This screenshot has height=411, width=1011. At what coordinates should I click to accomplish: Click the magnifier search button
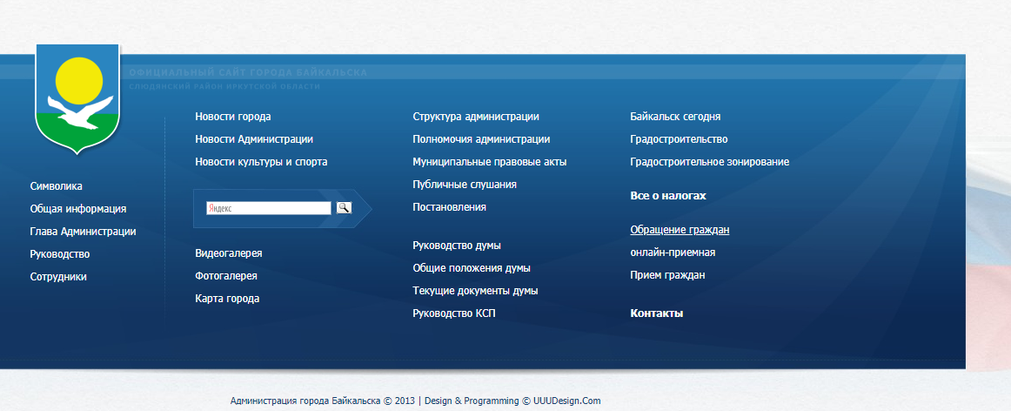[x=344, y=208]
